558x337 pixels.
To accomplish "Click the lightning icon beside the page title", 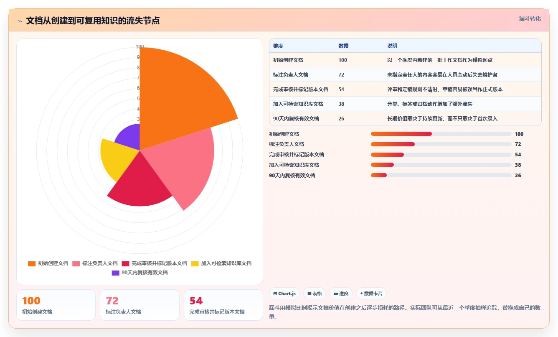I will [x=20, y=21].
